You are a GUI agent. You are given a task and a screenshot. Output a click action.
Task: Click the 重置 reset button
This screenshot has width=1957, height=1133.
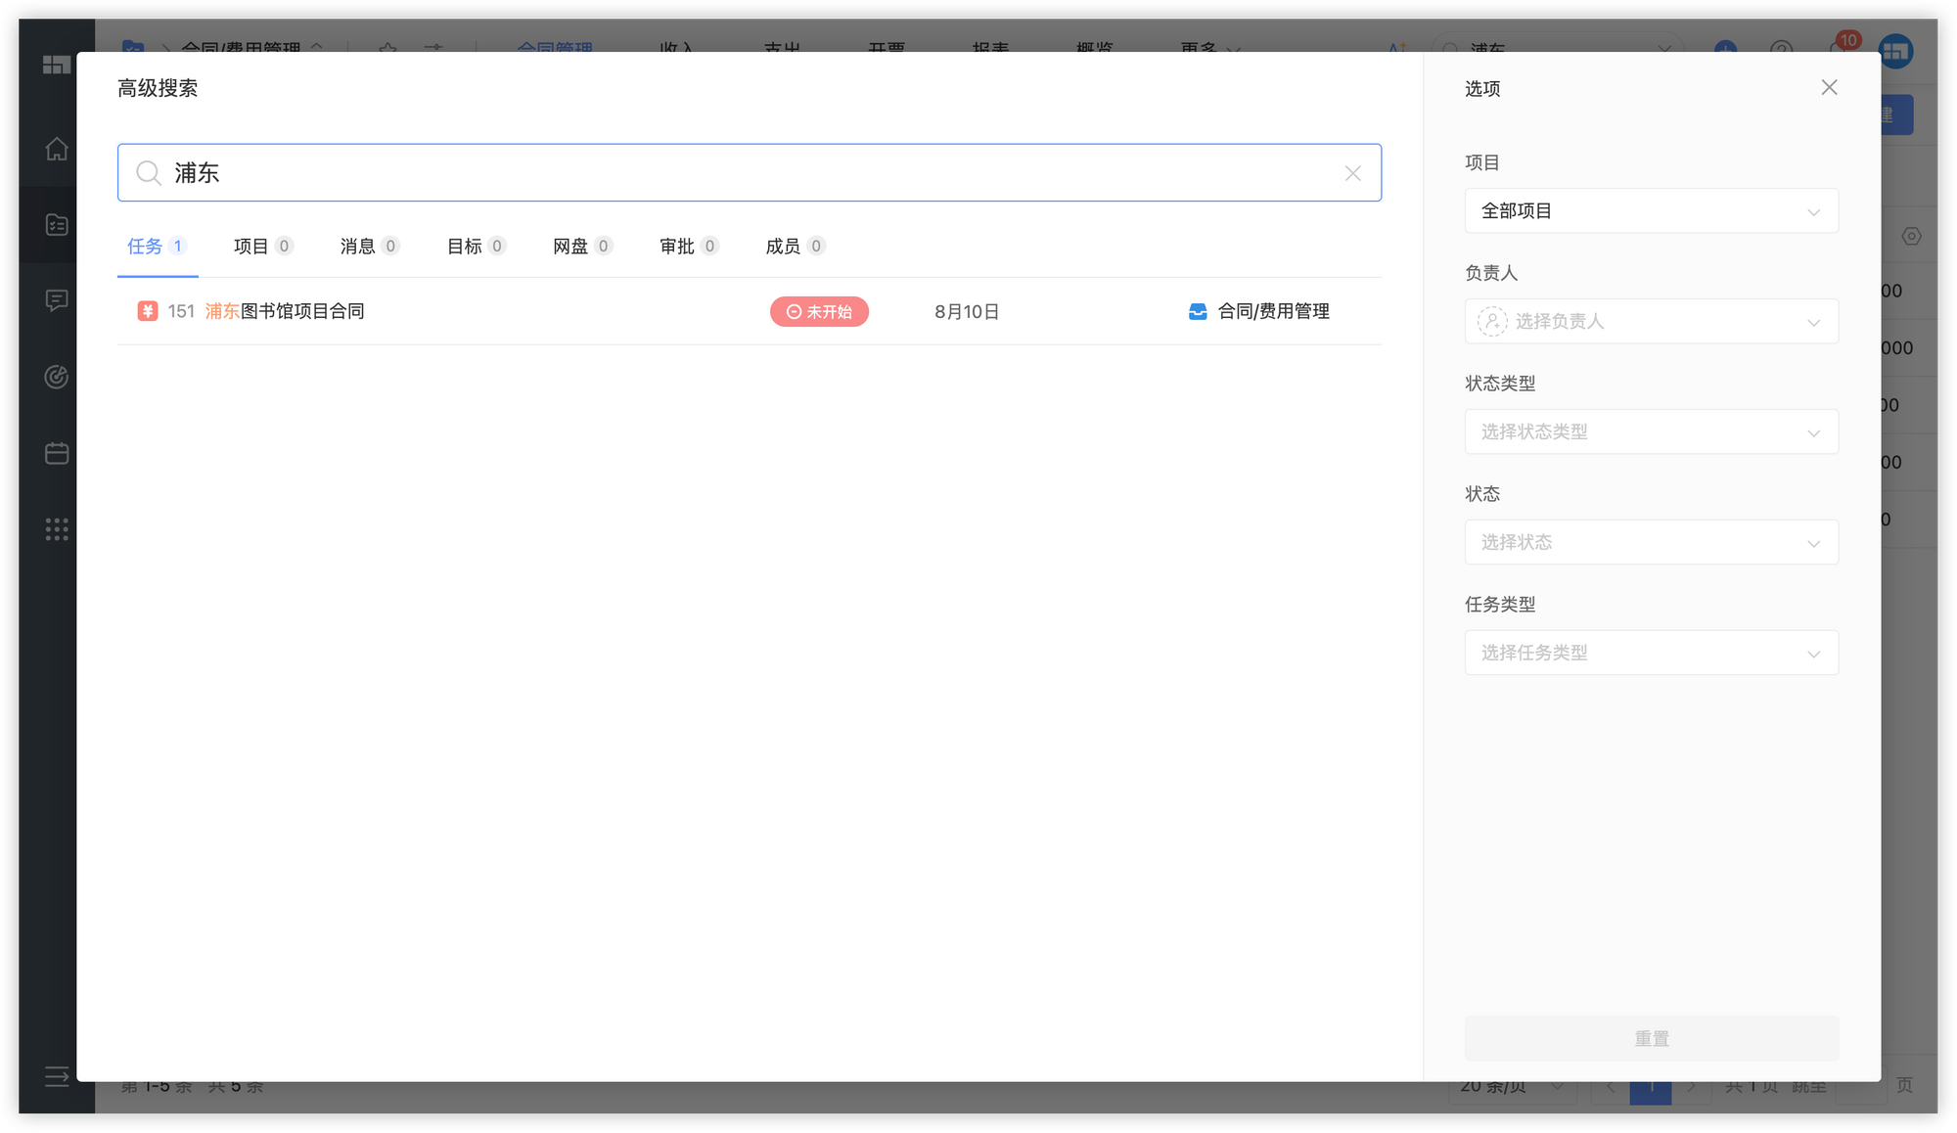1651,1038
